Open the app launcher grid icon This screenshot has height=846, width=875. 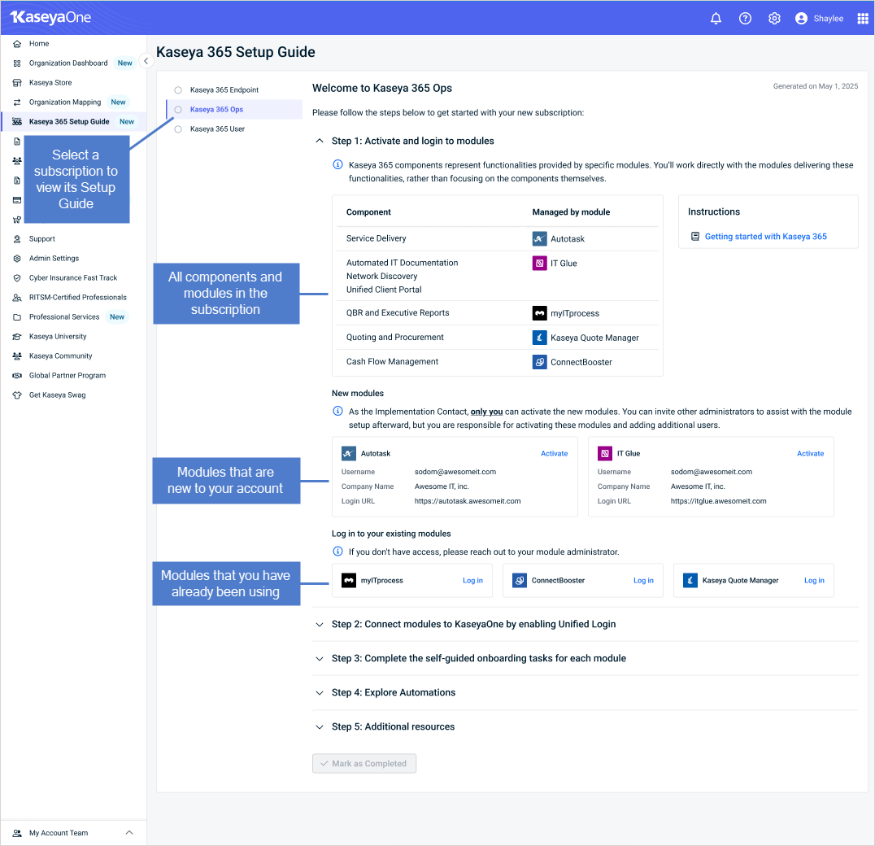(862, 19)
